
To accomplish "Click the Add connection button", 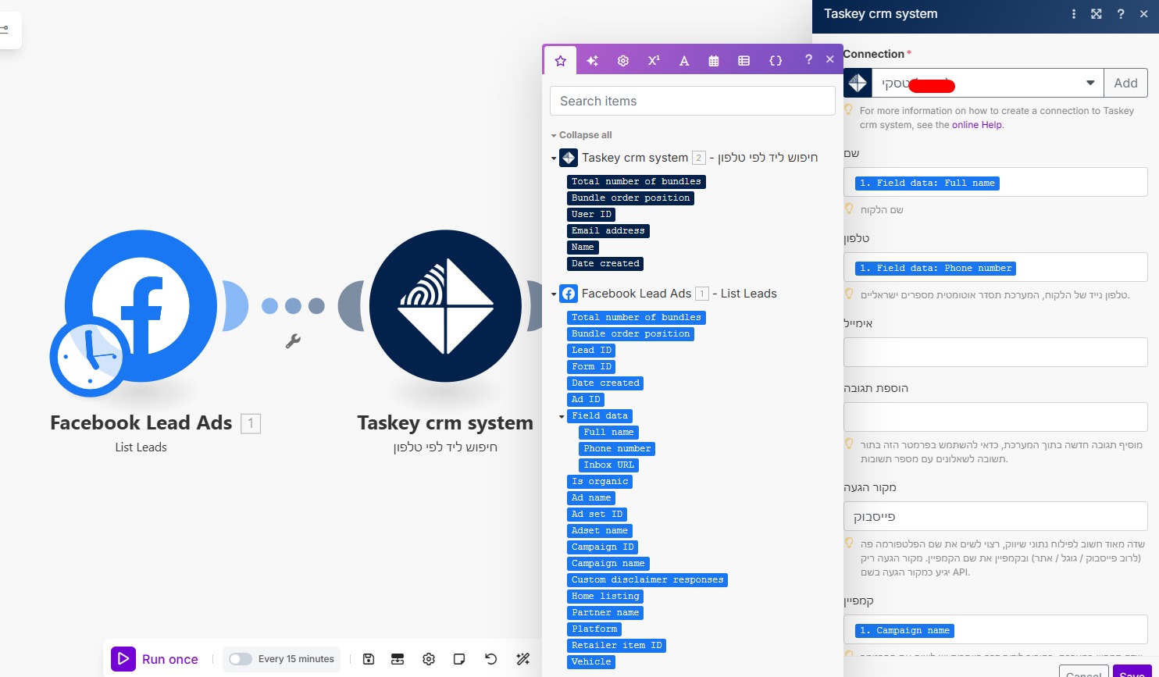I will pyautogui.click(x=1125, y=83).
